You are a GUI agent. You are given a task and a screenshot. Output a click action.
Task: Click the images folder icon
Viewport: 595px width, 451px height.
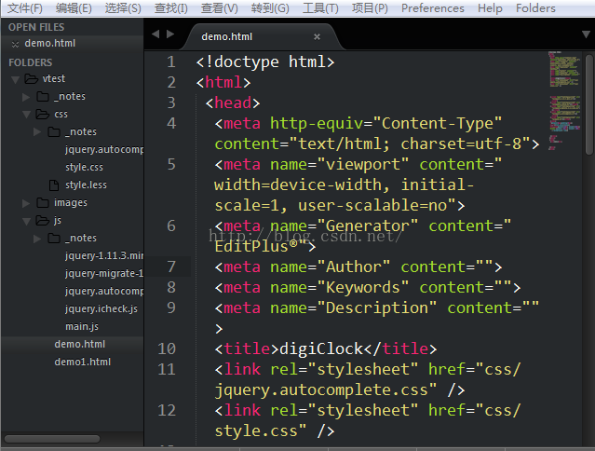click(x=44, y=203)
